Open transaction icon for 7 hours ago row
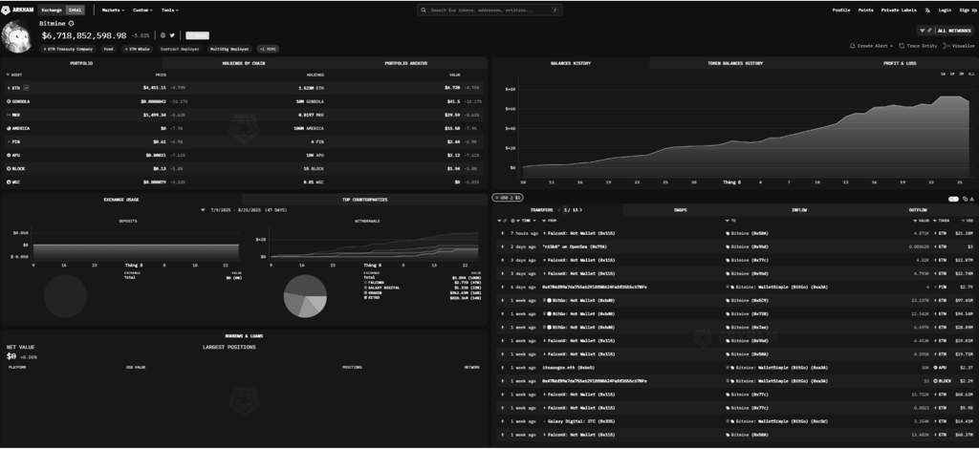The width and height of the screenshot is (979, 449). point(503,233)
